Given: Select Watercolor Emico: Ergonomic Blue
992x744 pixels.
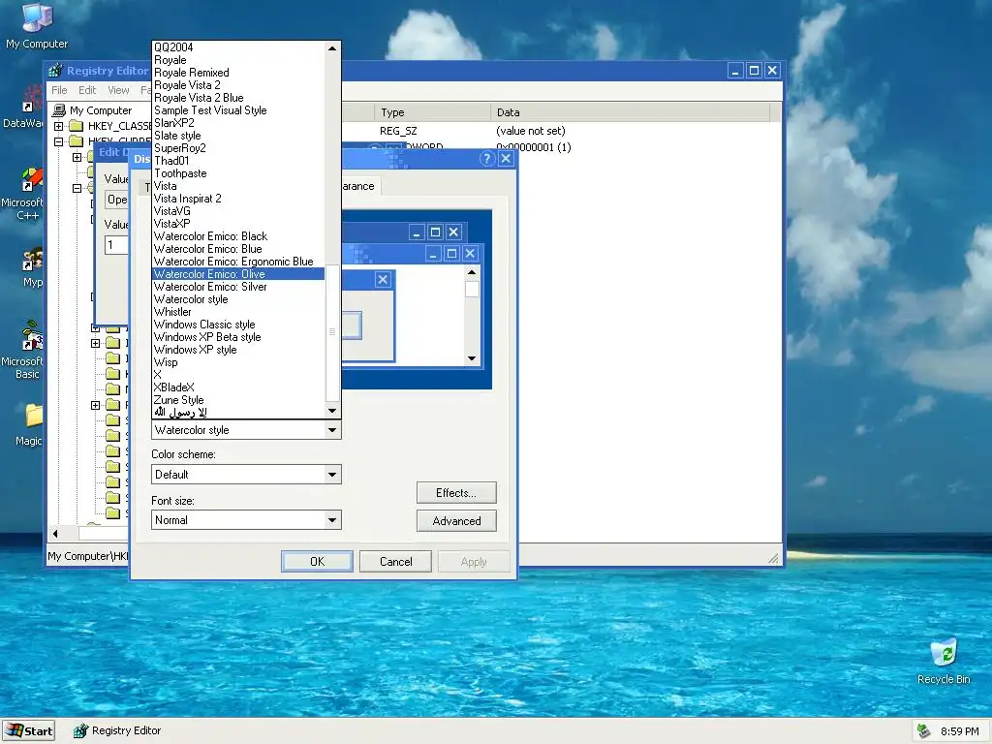Looking at the screenshot, I should pyautogui.click(x=238, y=262).
